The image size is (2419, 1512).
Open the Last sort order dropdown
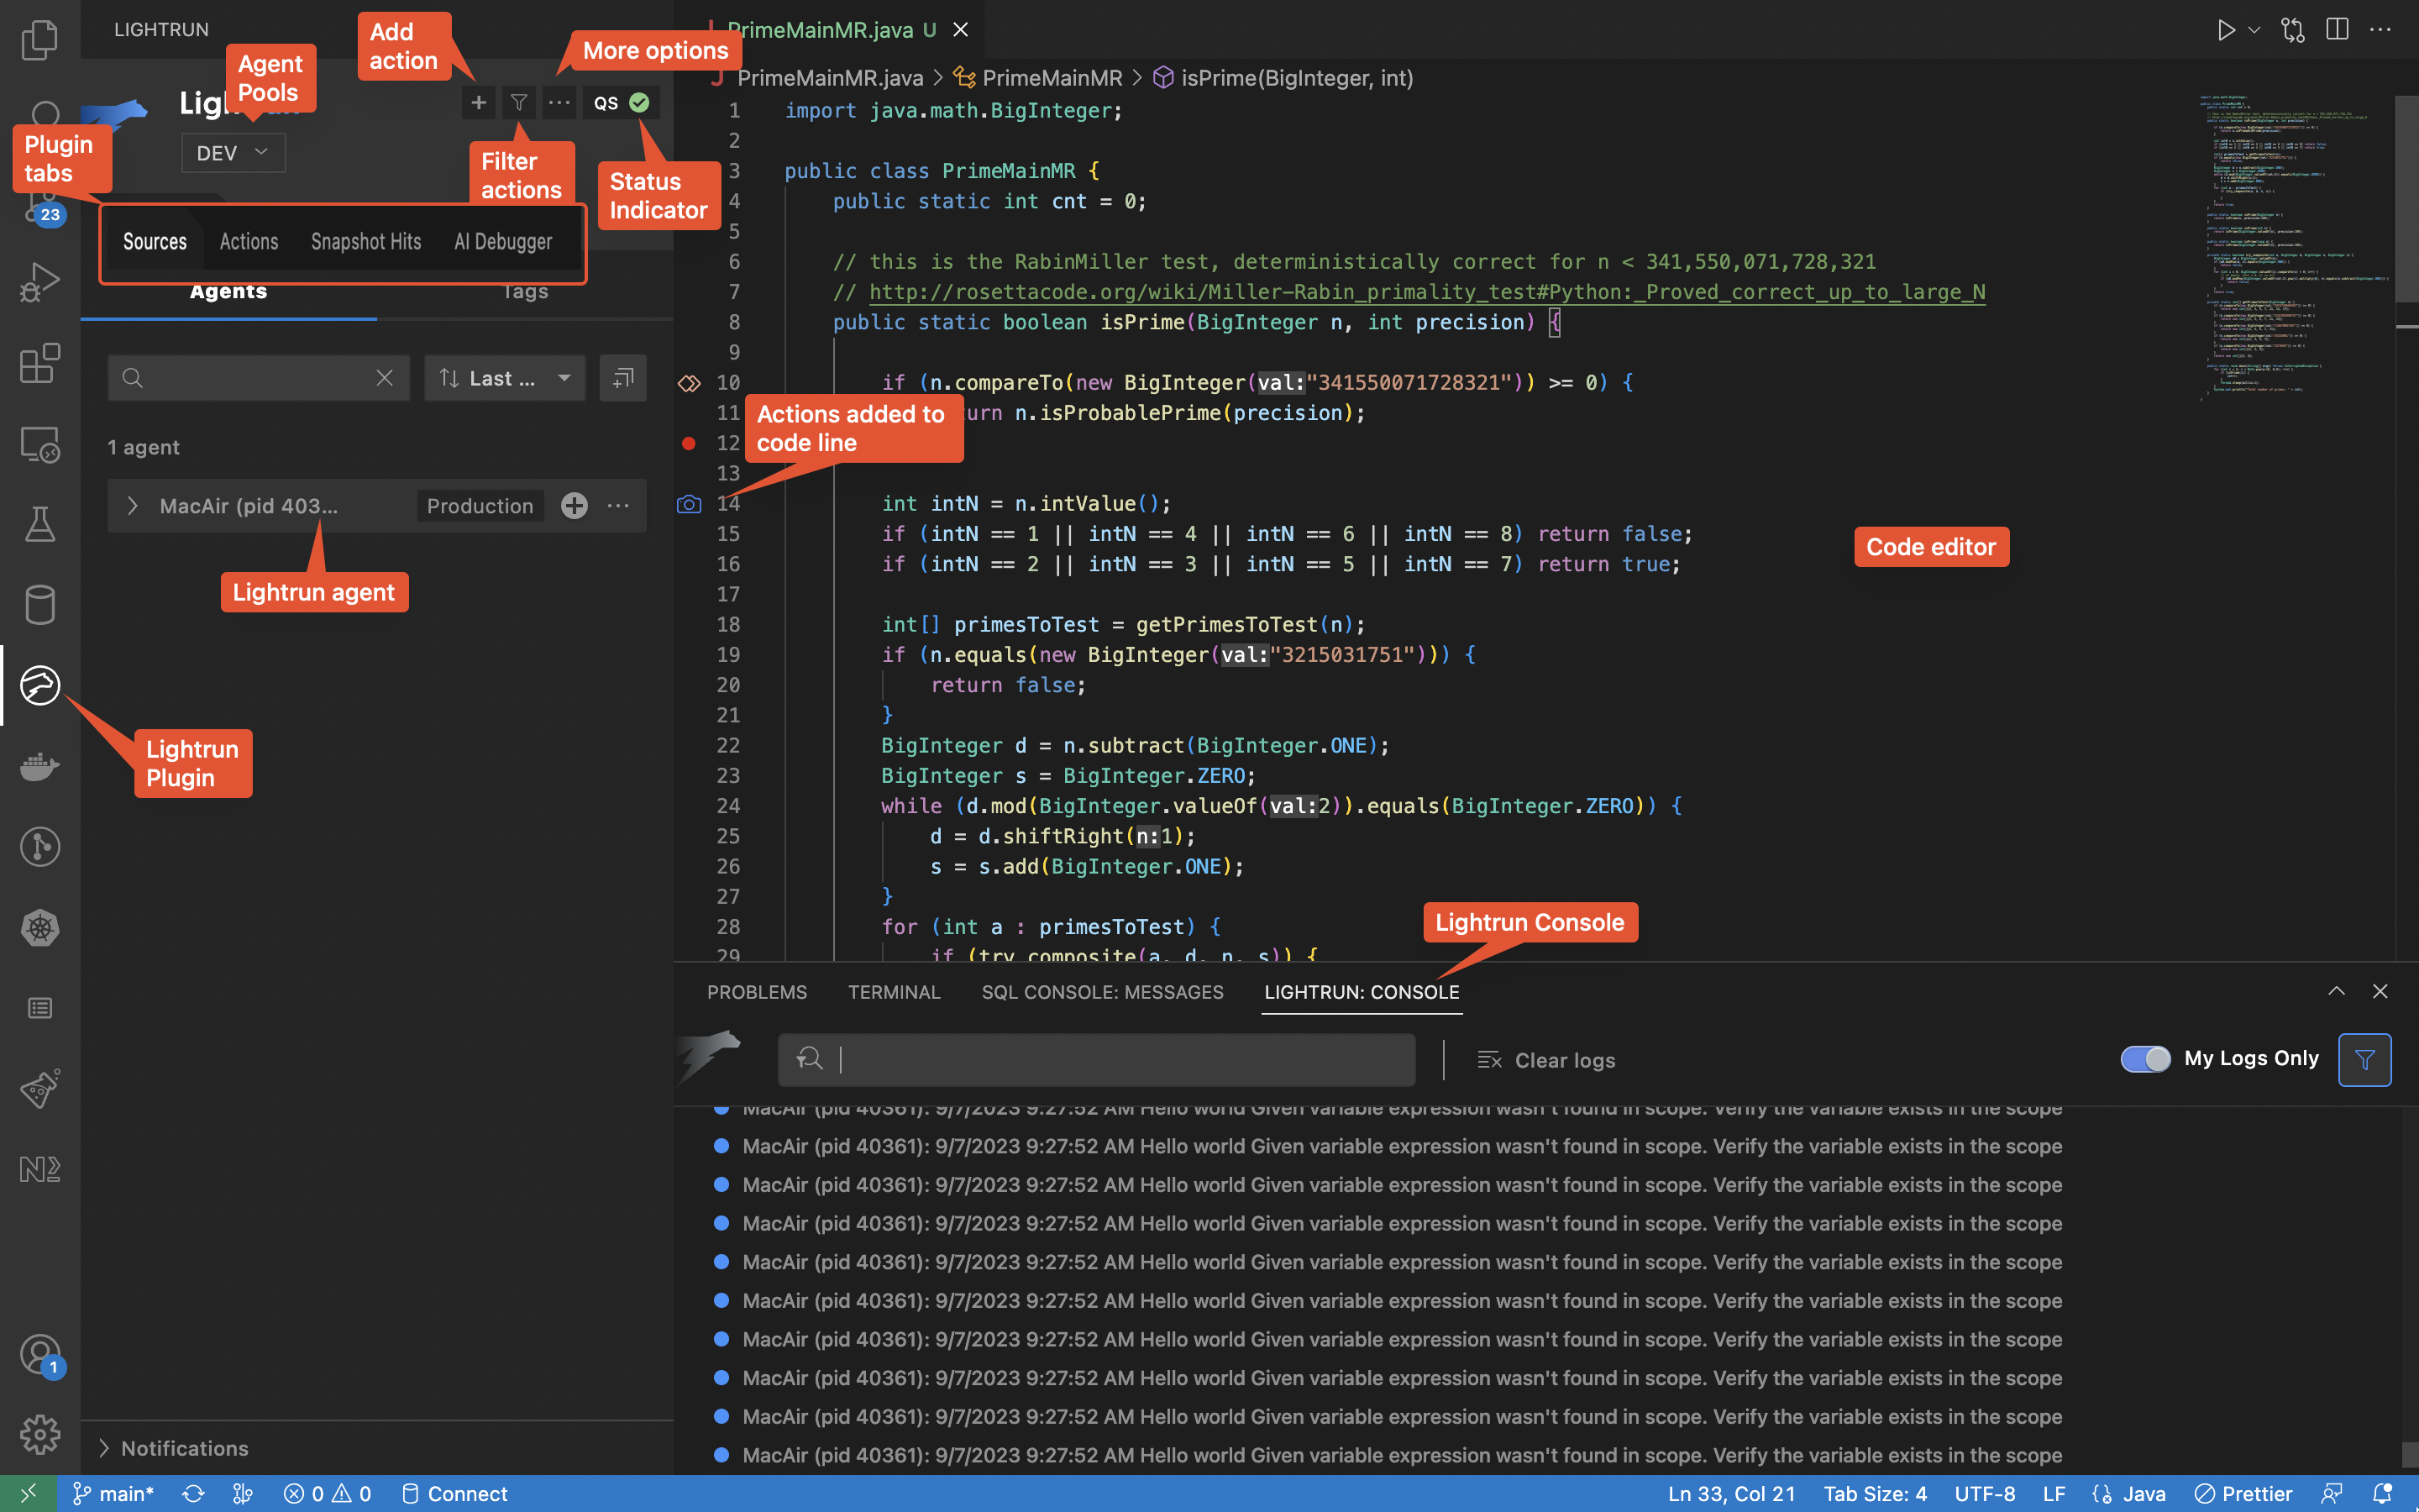tap(506, 378)
